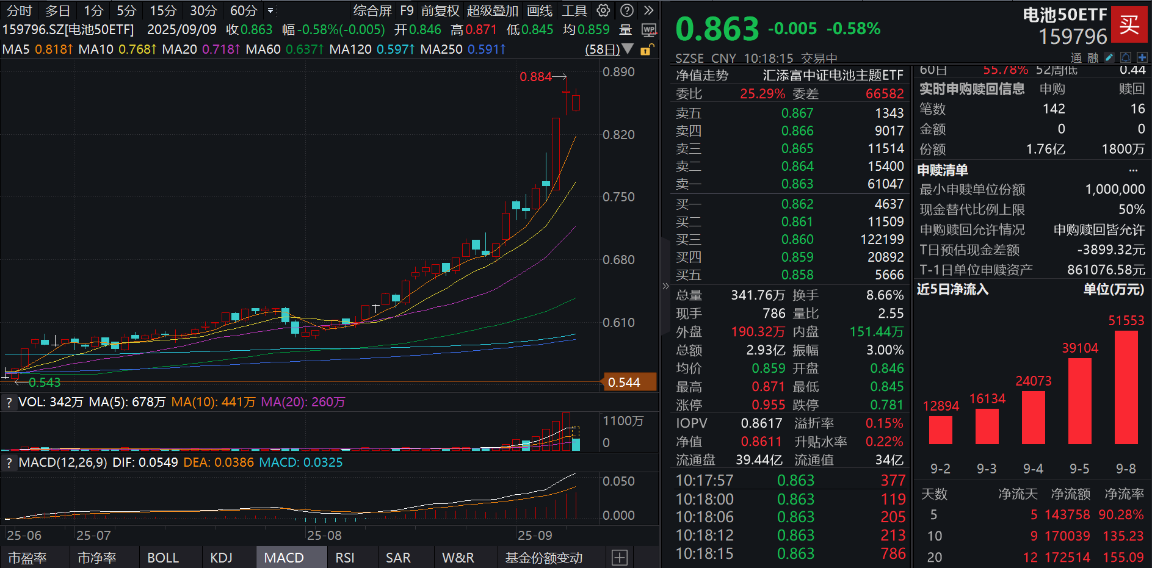Open the (58日) period dropdown arrow

(x=628, y=49)
